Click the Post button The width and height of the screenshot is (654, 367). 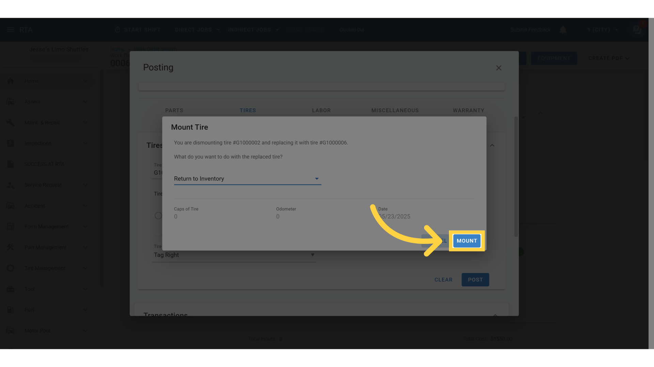475,280
